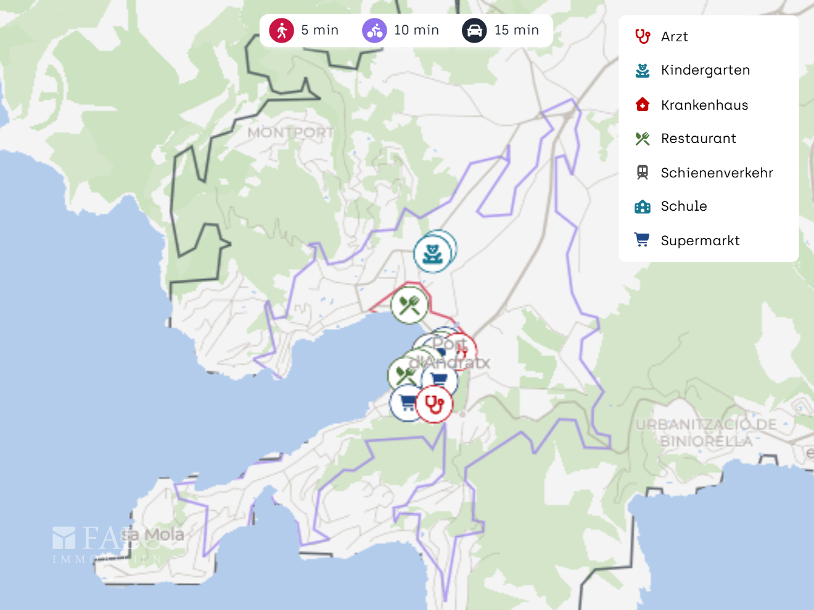
Task: Choose the 10 min travel time label
Action: coord(416,30)
